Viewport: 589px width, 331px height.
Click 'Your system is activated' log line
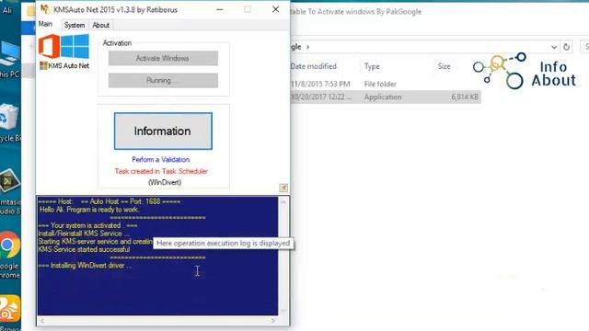point(87,225)
